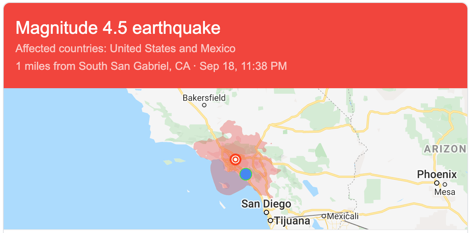Select the Phoenix city marker circle
This screenshot has height=233, width=471.
(437, 183)
